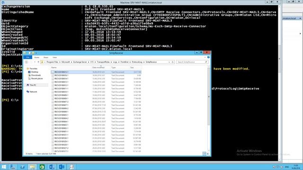303x170 pixels.
Task: Open the miaton.local dropdown in right panel
Action: click(300, 18)
